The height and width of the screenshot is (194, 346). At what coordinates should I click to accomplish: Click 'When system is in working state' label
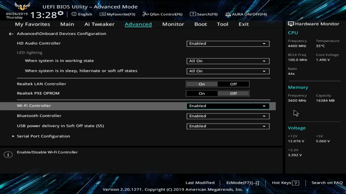[59, 61]
